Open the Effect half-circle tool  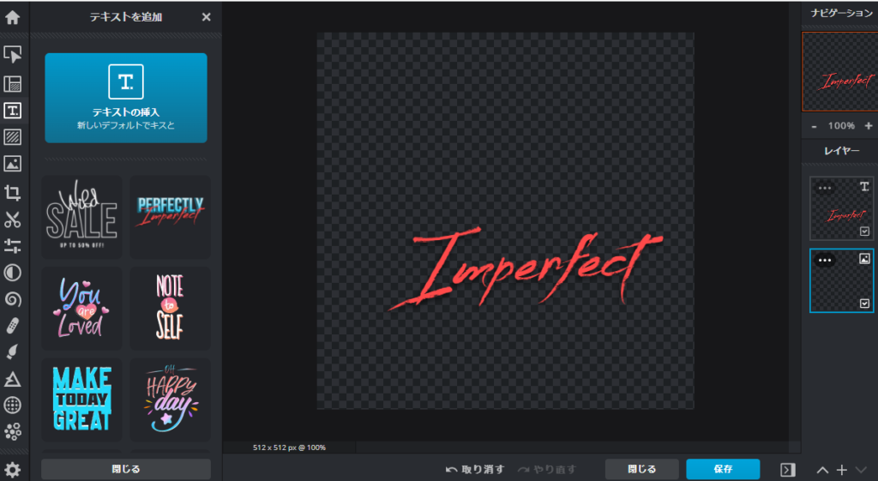coord(12,273)
